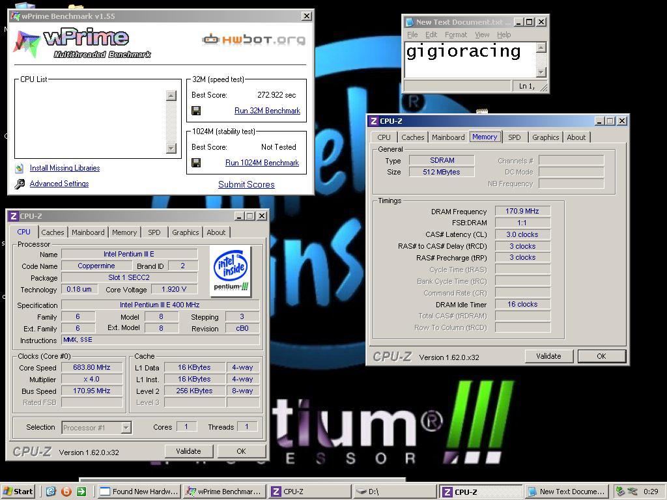This screenshot has width=667, height=500.
Task: Click the floppy save icon beside Run 1024M Benchmark
Action: [x=196, y=163]
